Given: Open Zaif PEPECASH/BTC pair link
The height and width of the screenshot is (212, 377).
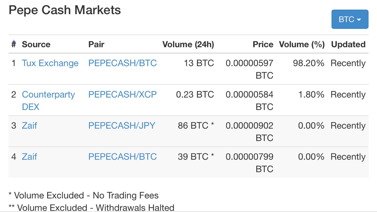Looking at the screenshot, I should pos(123,157).
